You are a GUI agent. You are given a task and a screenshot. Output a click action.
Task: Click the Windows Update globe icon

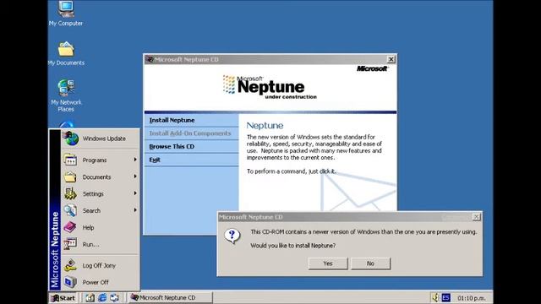[x=71, y=138]
